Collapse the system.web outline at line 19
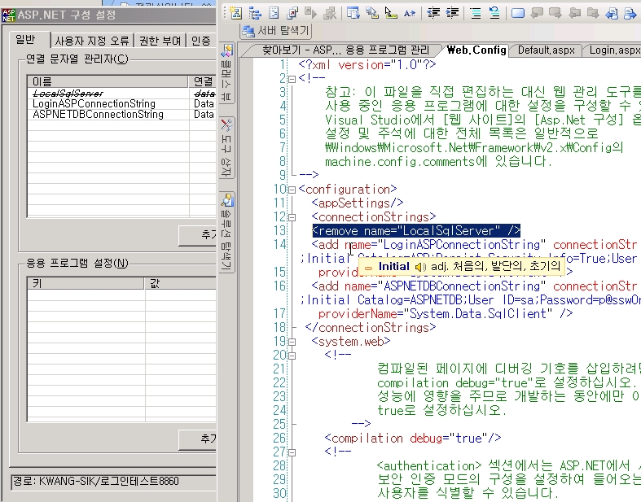The image size is (641, 502). [292, 342]
